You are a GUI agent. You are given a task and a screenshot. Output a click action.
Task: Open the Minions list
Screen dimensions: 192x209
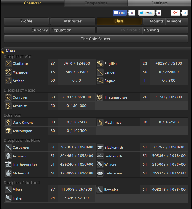click(x=177, y=21)
